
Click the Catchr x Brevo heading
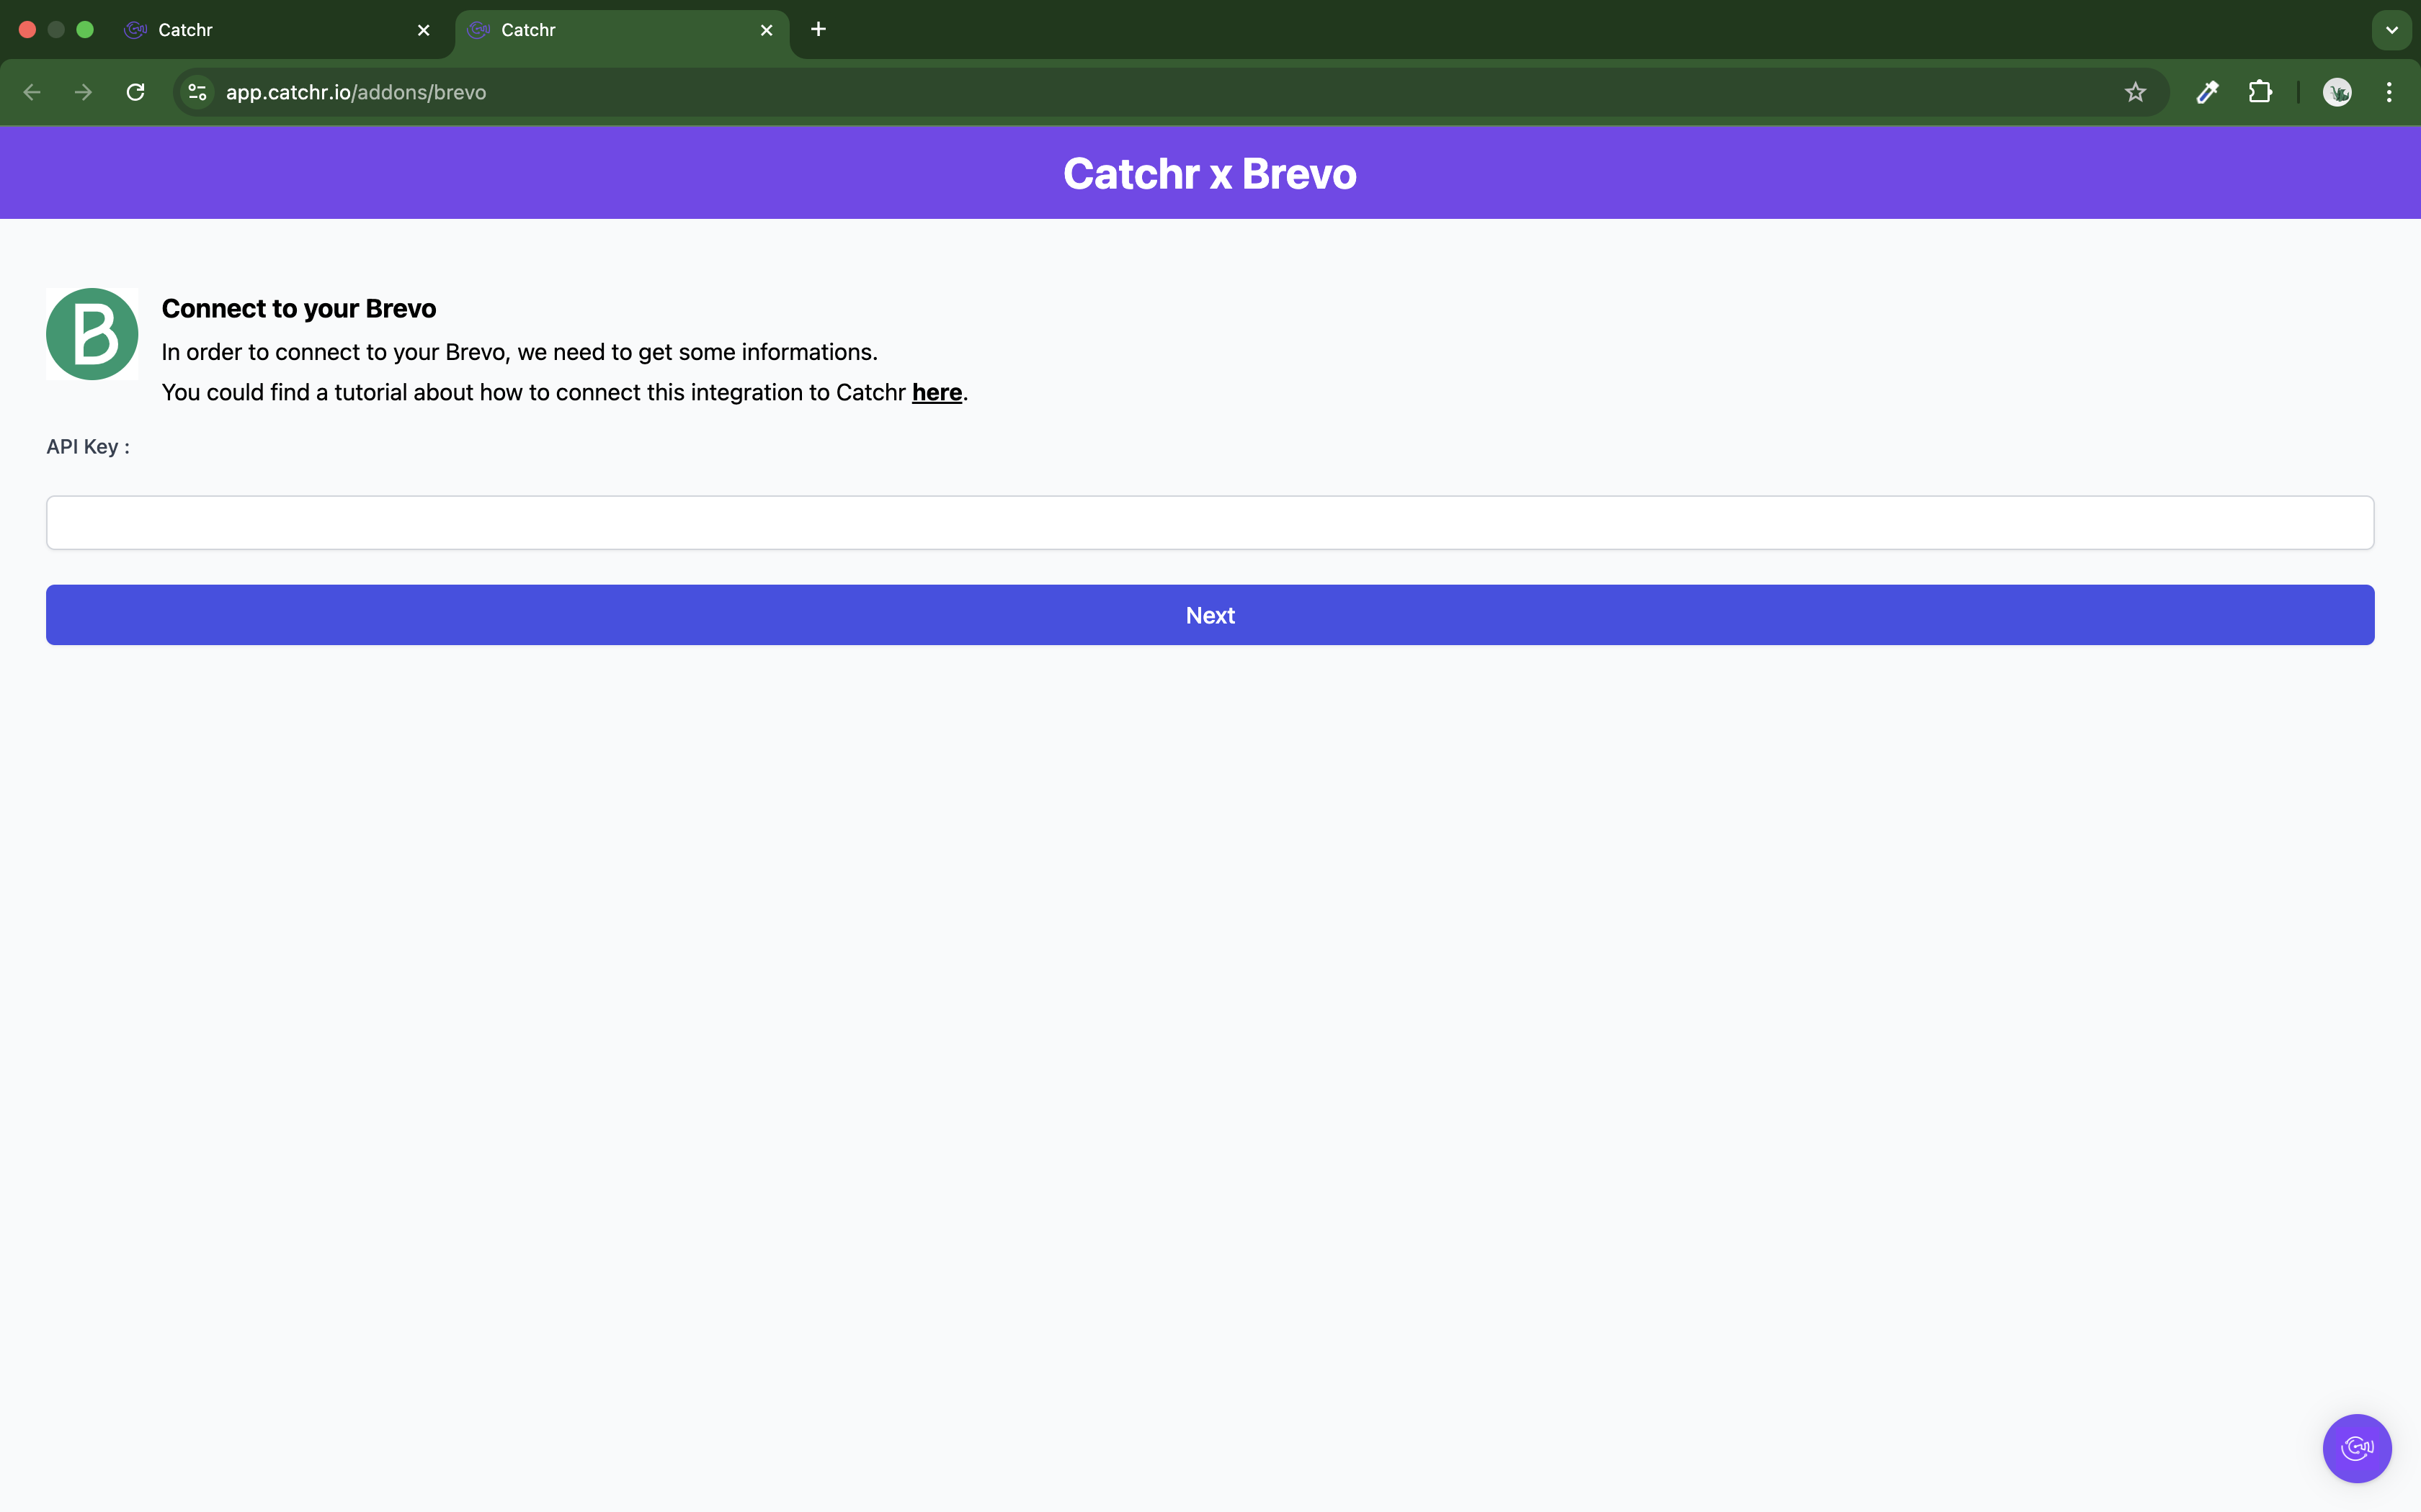1210,173
